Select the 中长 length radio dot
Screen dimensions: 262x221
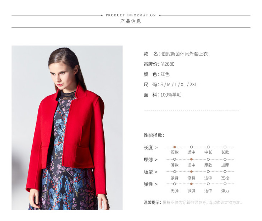[208, 147]
